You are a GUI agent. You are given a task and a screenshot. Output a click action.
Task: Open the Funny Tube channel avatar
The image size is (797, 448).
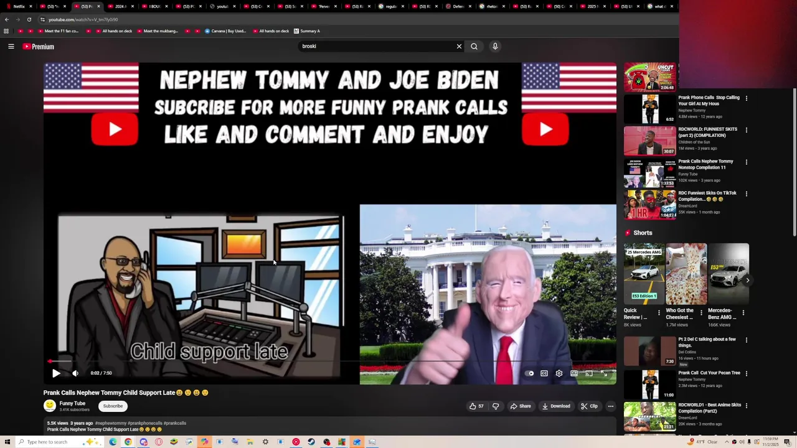point(50,406)
